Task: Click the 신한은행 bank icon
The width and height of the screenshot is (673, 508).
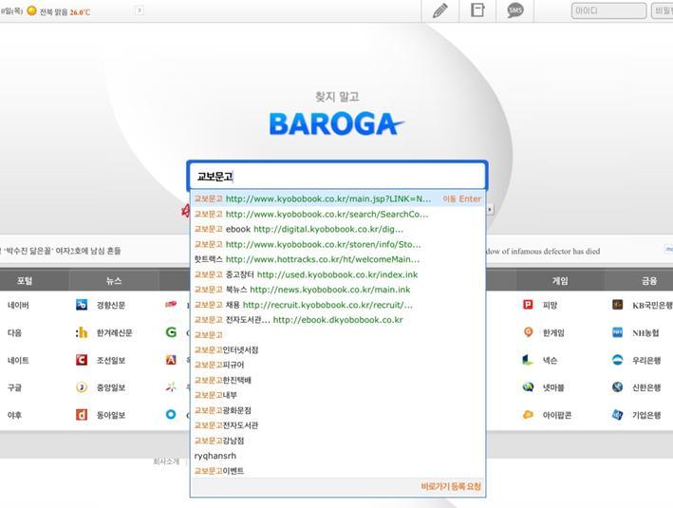Action: pos(617,387)
